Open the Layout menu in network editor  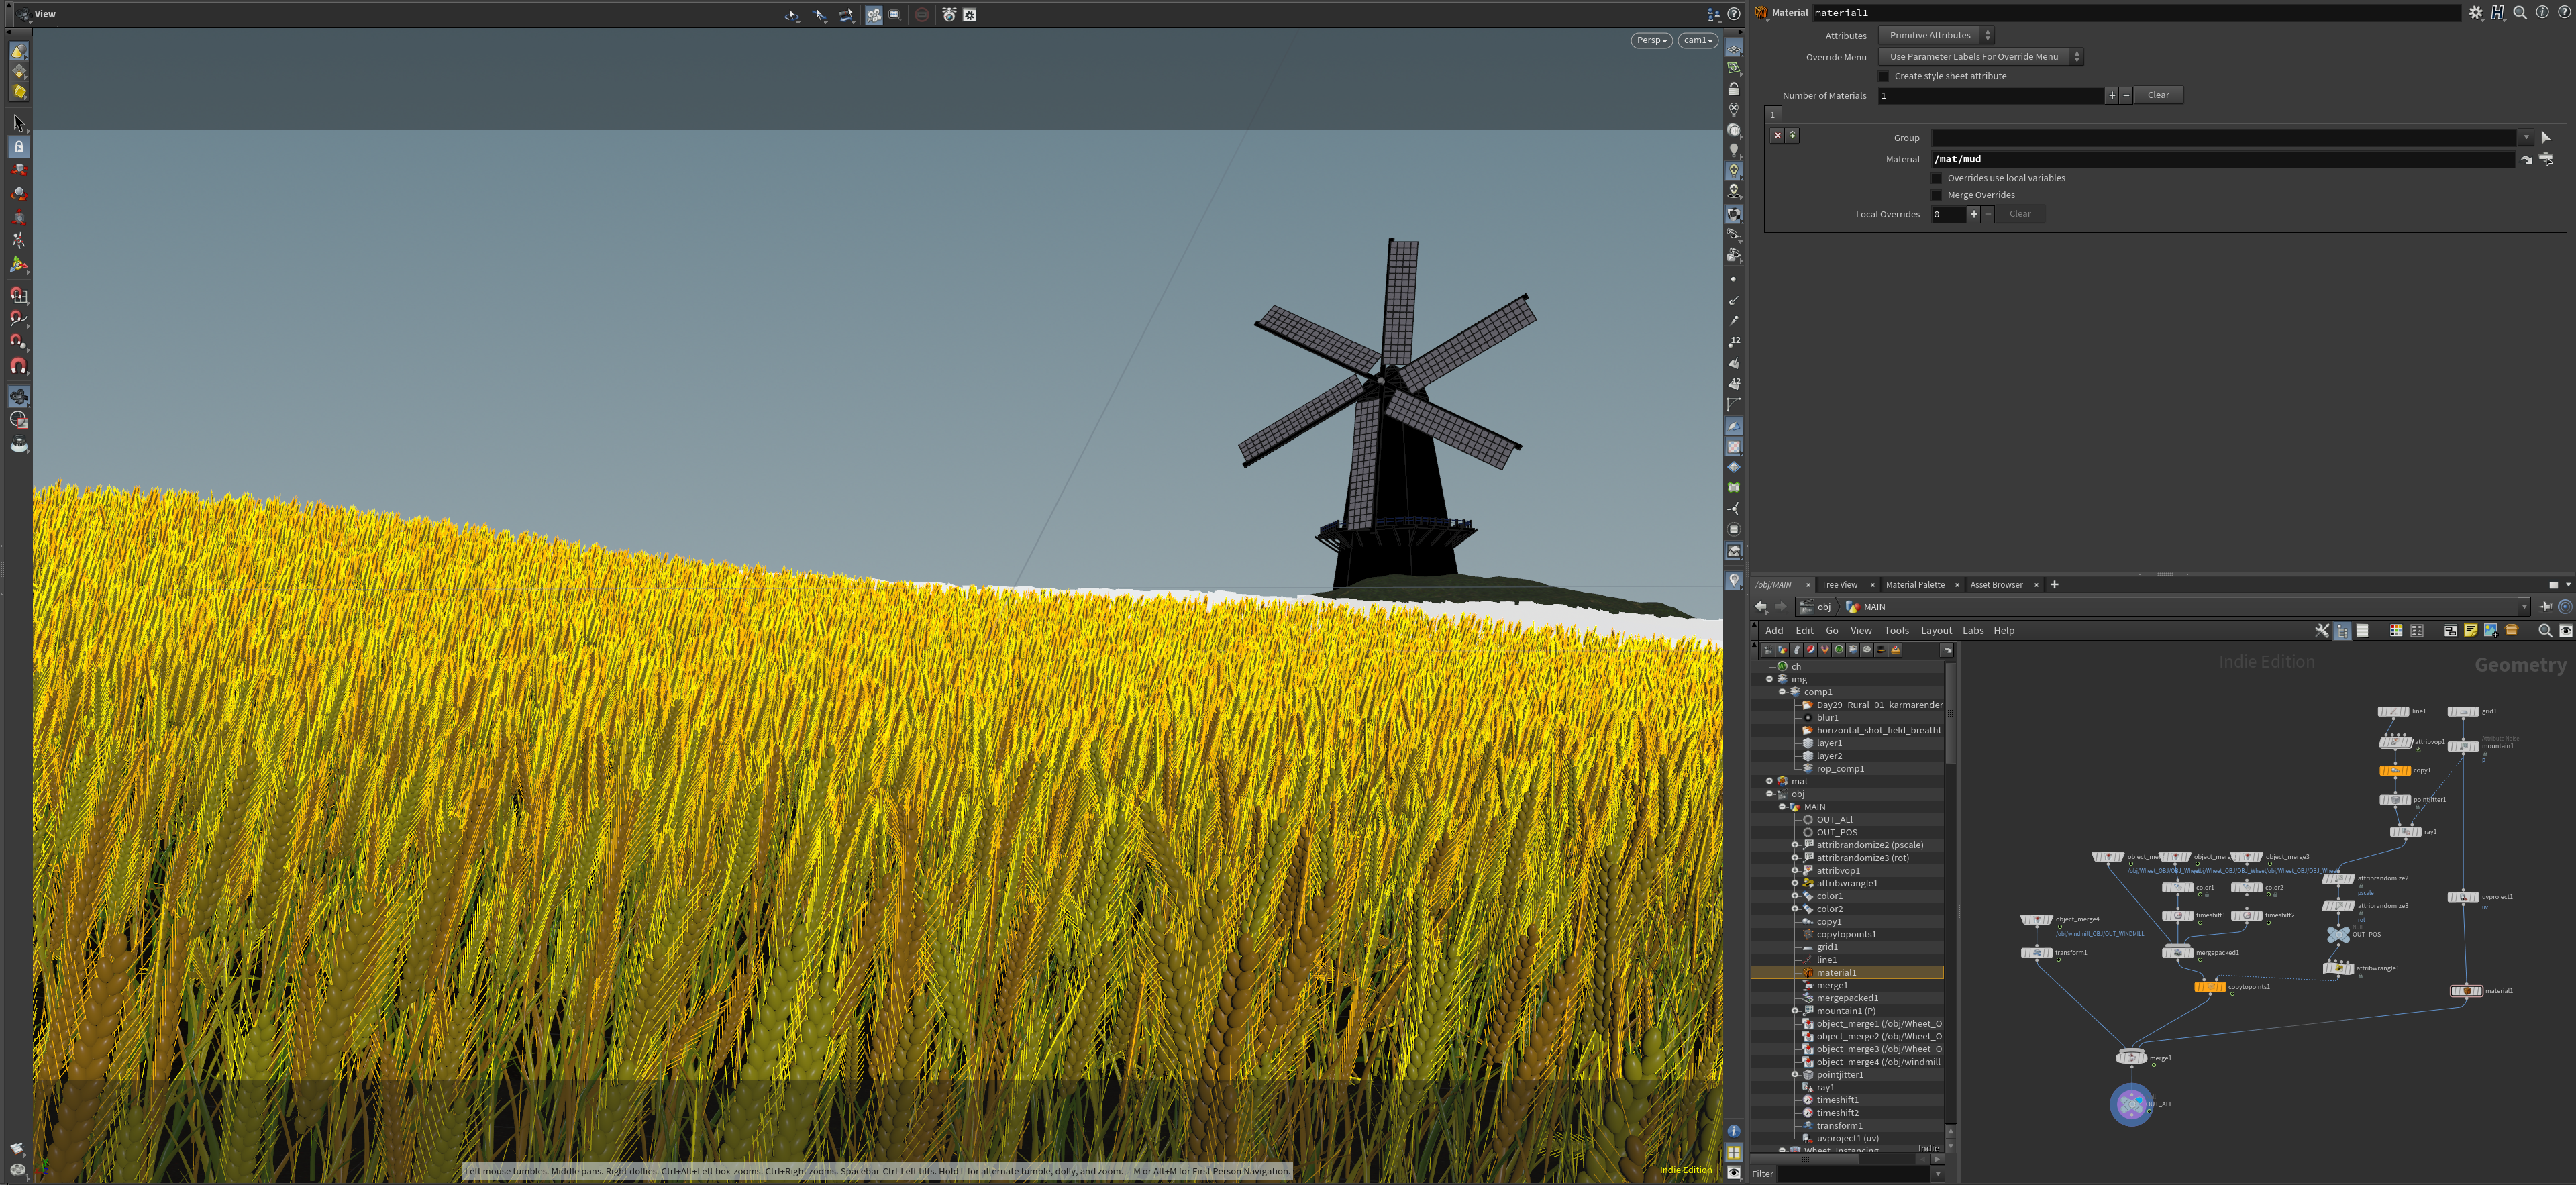(1936, 631)
